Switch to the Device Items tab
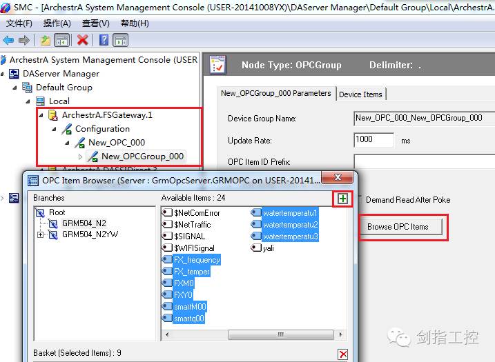Image resolution: width=495 pixels, height=362 pixels. coord(360,94)
